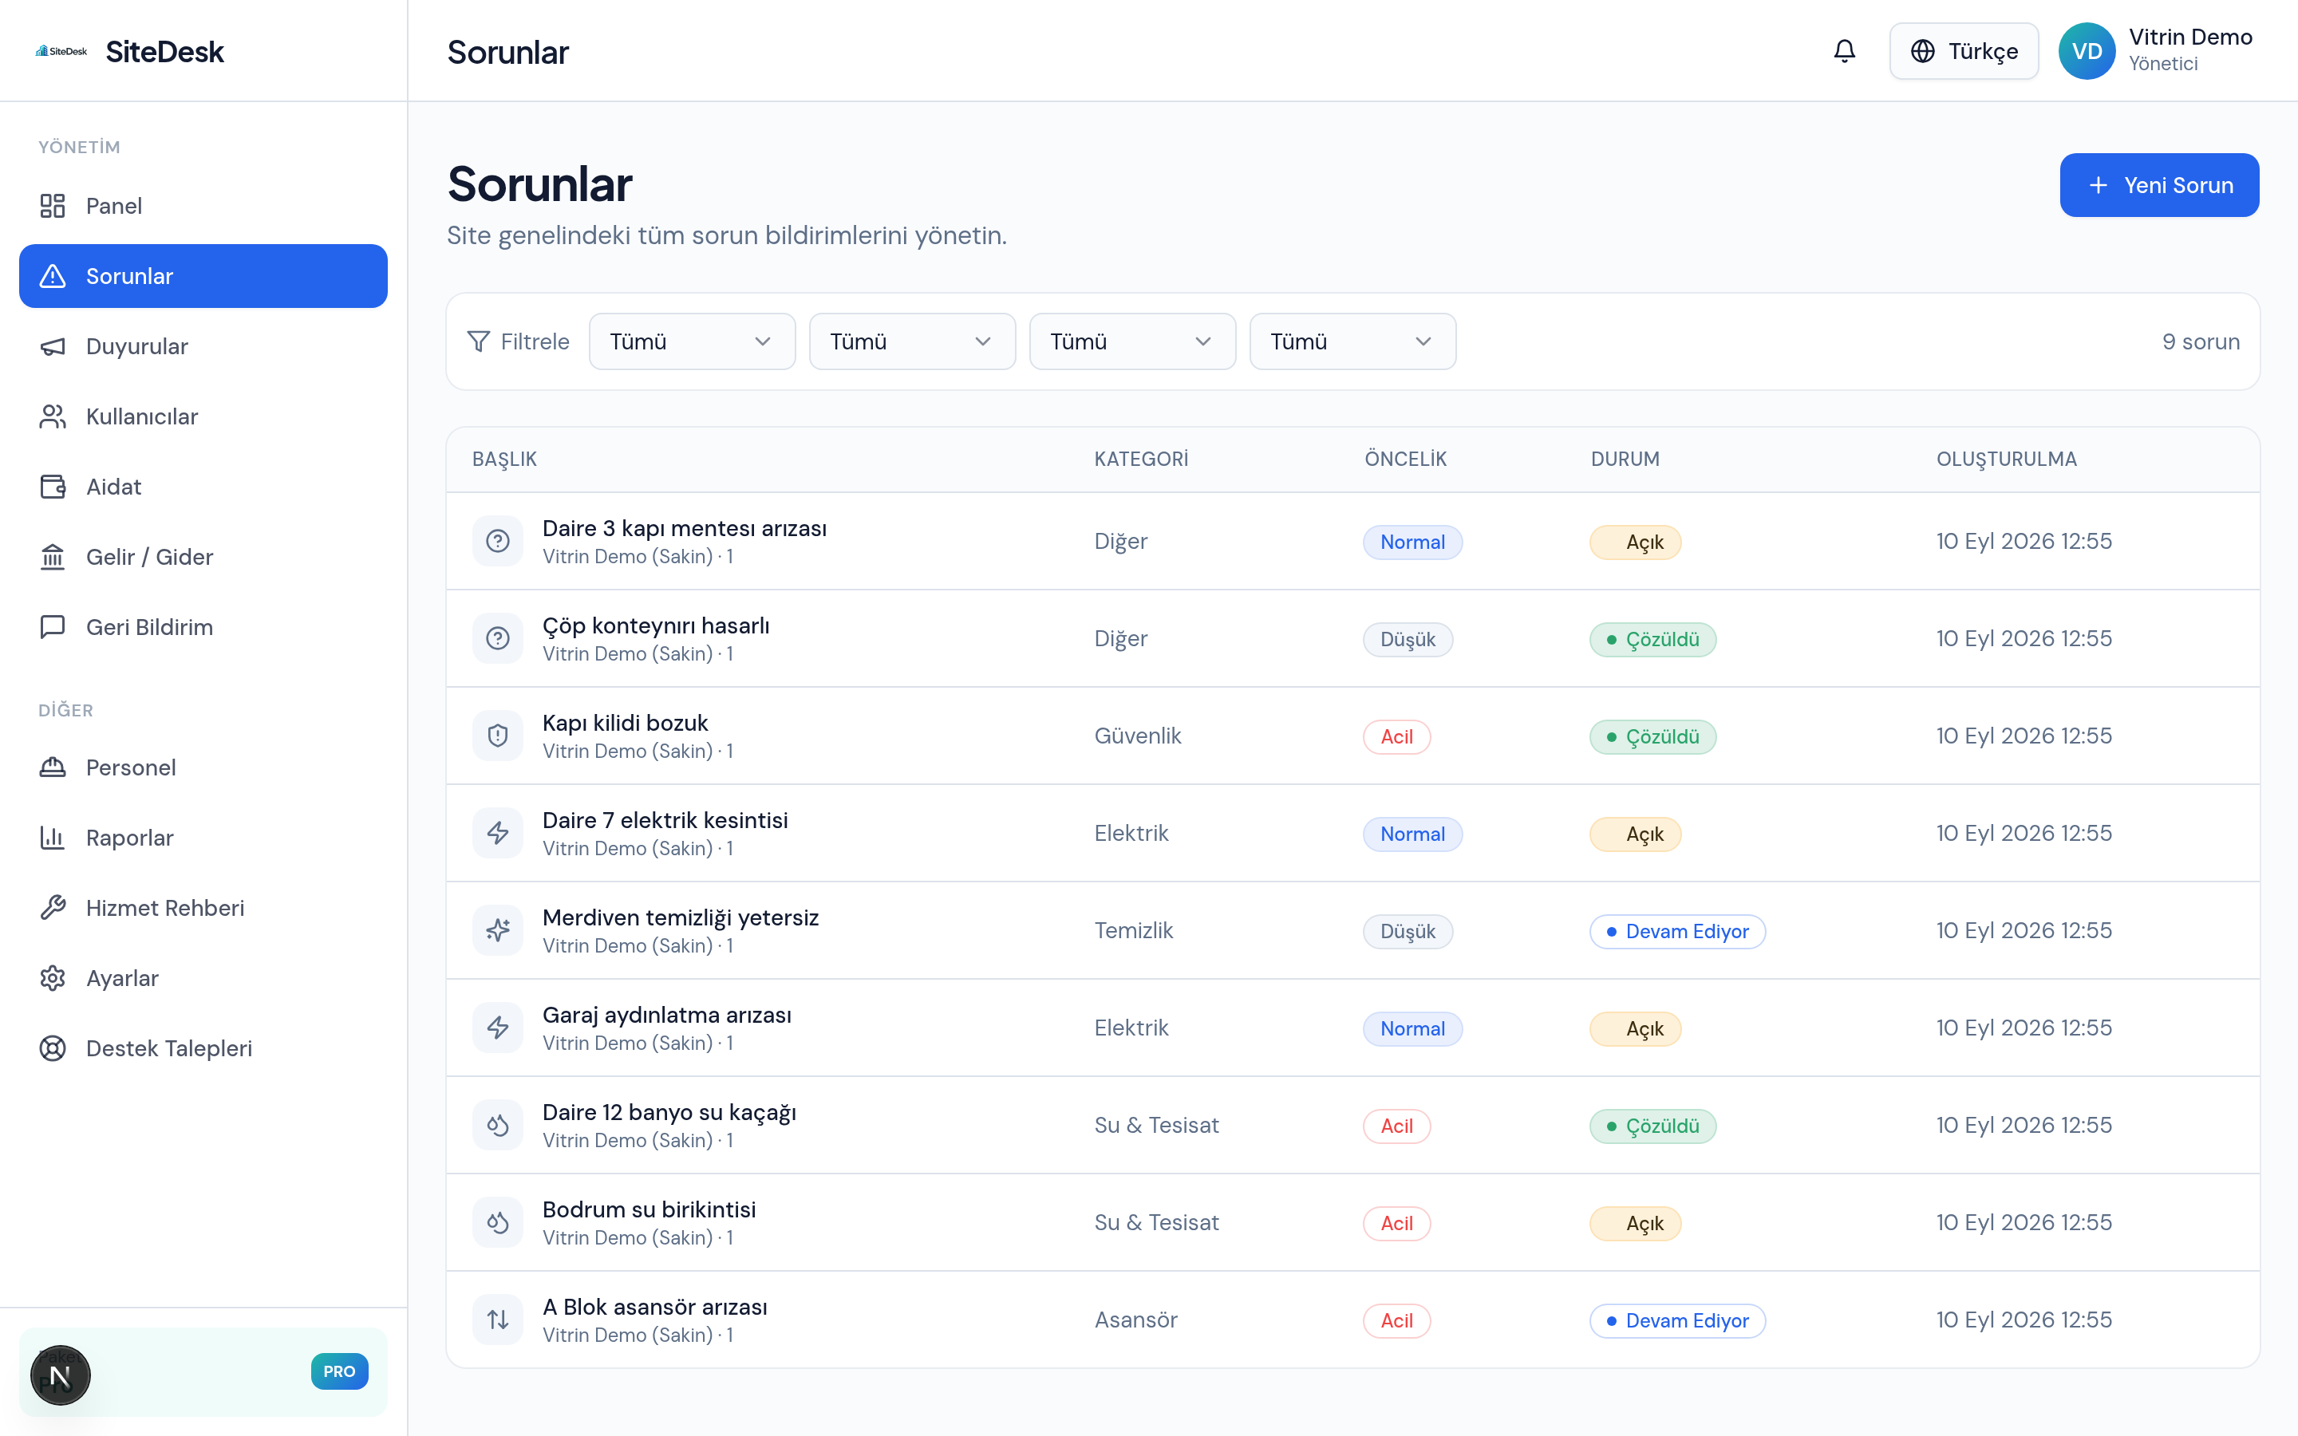Click the funnel Filtrele icon
This screenshot has height=1436, width=2298.
coord(479,342)
